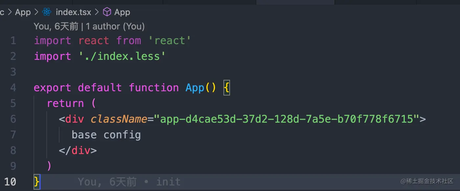
Task: Expand the chevron before App folder
Action: coord(10,12)
